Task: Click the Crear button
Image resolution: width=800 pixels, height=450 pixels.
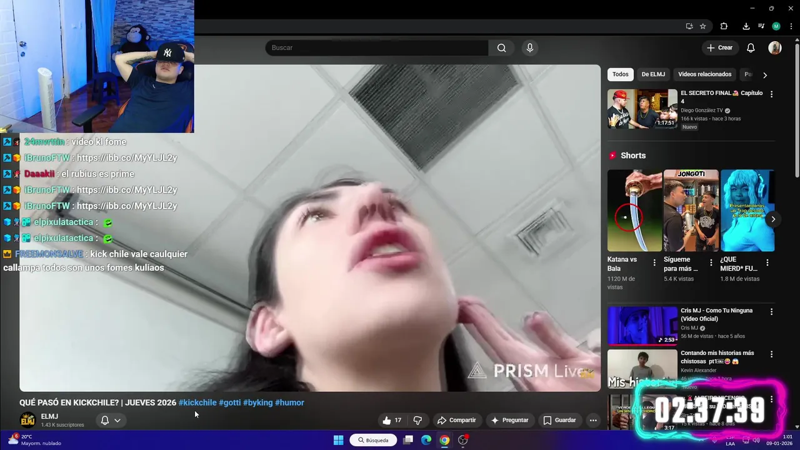Action: coord(719,48)
